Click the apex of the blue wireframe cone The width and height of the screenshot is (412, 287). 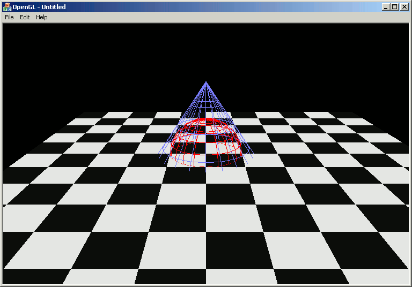[206, 82]
